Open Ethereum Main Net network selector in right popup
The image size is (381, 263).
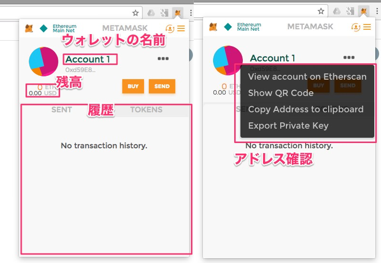(242, 27)
